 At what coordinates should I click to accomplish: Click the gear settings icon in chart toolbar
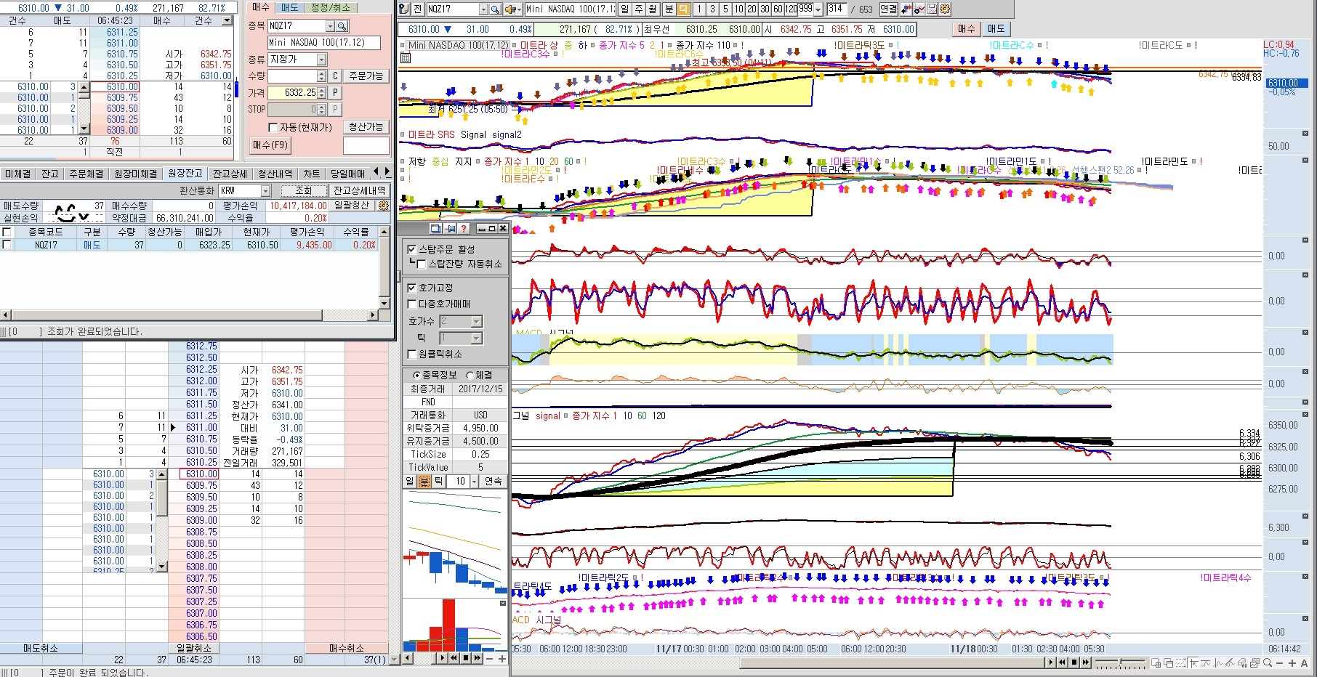(944, 9)
